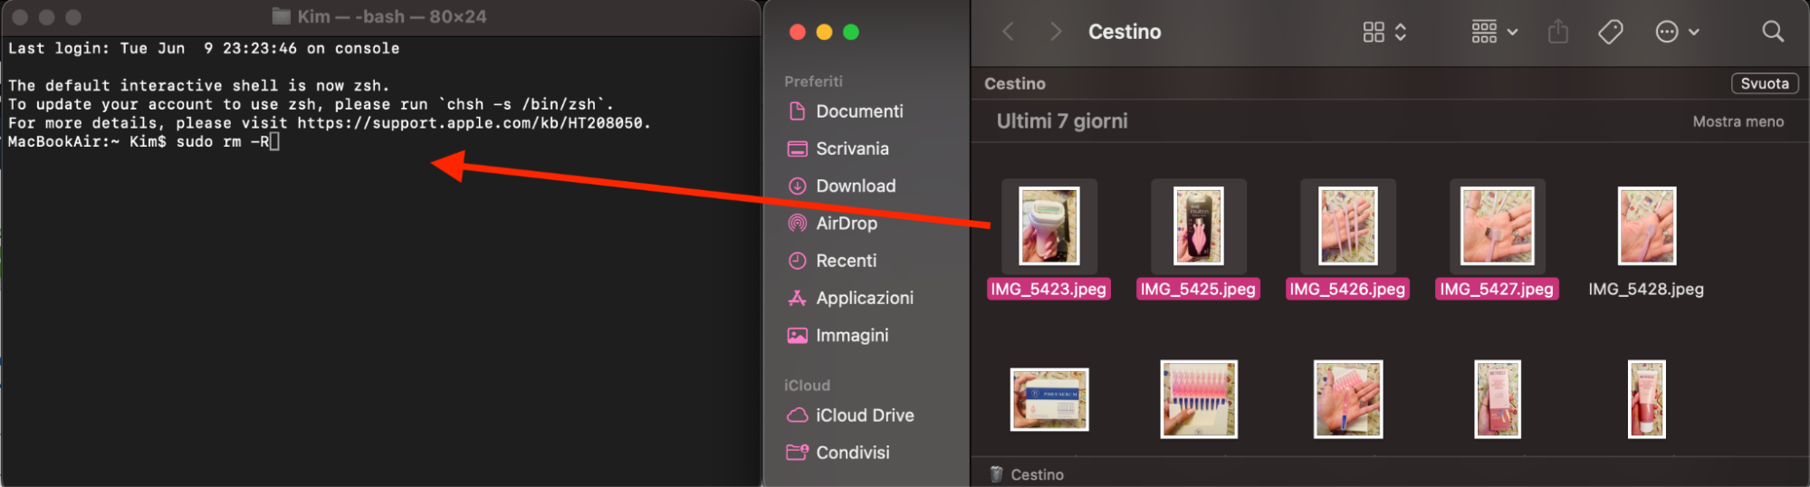This screenshot has height=487, width=1810.
Task: Select the IMG_5425.jpeg thumbnail
Action: point(1198,226)
